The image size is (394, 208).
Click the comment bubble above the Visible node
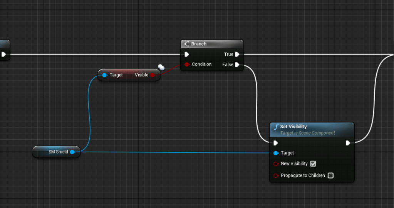tap(161, 67)
